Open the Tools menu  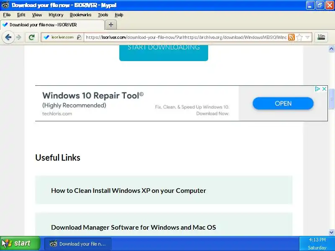tap(103, 15)
